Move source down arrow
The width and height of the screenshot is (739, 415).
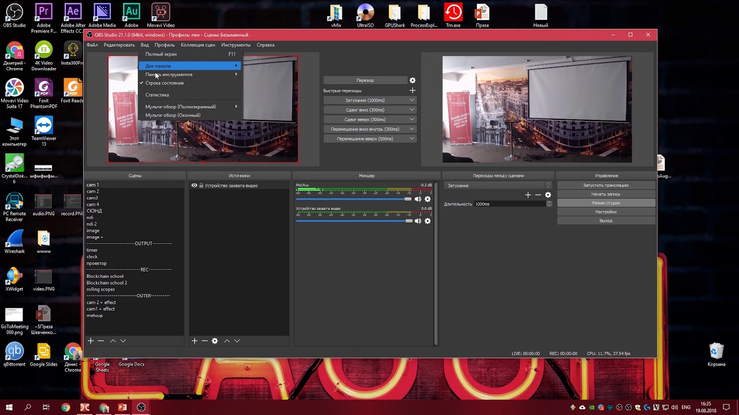point(237,341)
